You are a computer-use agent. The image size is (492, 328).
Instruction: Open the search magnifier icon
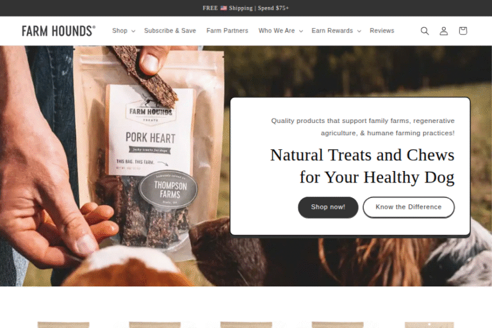(425, 31)
